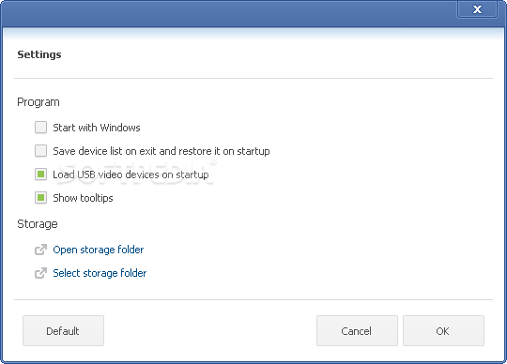Cancel the Settings dialog
Viewport: 507px width, 364px height.
click(357, 331)
